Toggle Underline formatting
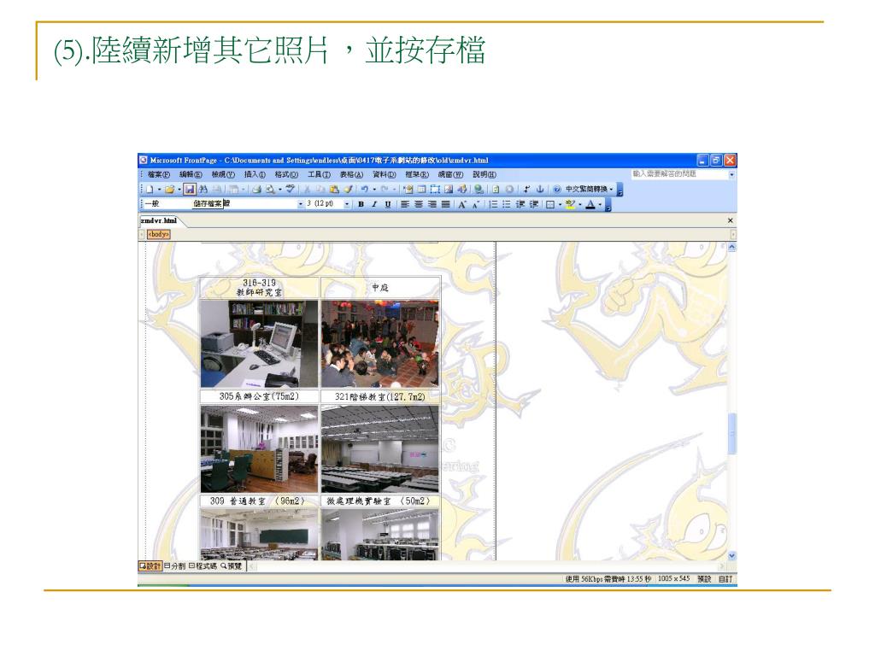Image resolution: width=875 pixels, height=656 pixels. 388,204
